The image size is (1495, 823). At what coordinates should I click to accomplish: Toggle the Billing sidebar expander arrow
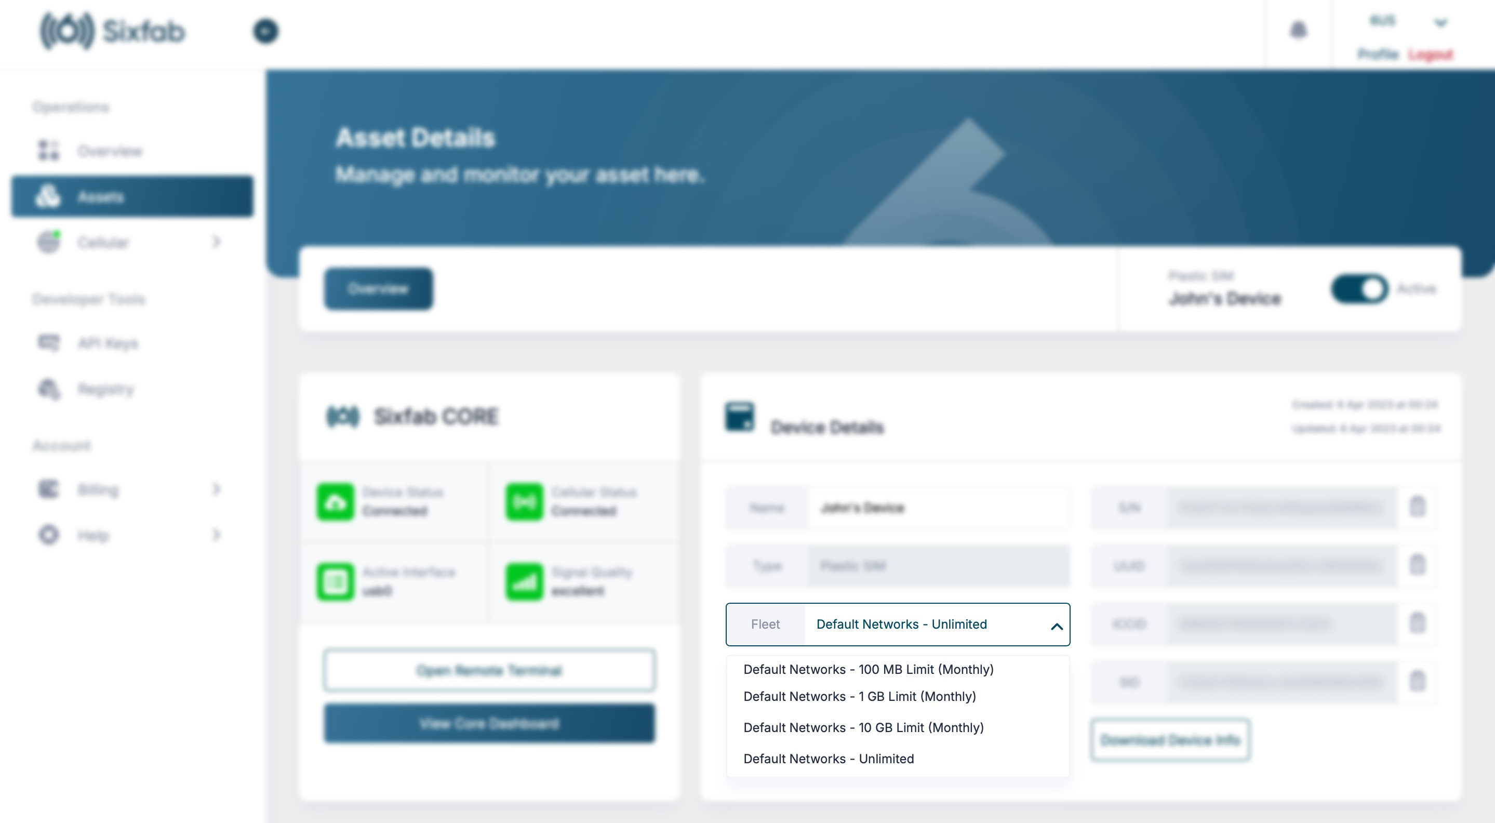click(216, 489)
